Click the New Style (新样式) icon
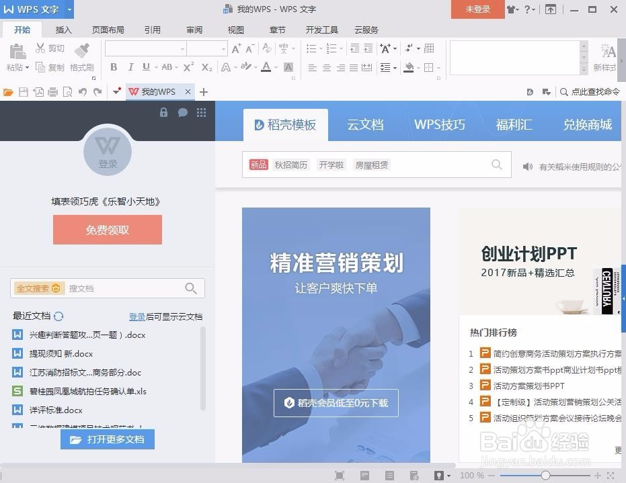Screen dimensions: 626x483 pos(608,50)
